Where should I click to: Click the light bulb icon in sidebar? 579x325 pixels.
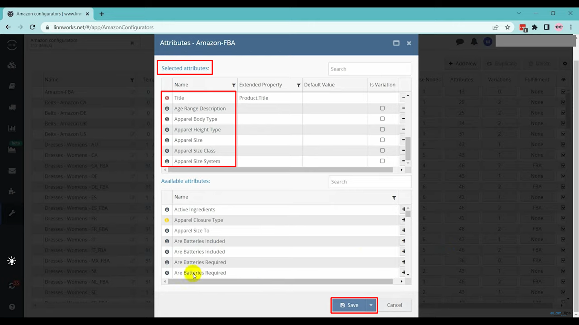[12, 261]
